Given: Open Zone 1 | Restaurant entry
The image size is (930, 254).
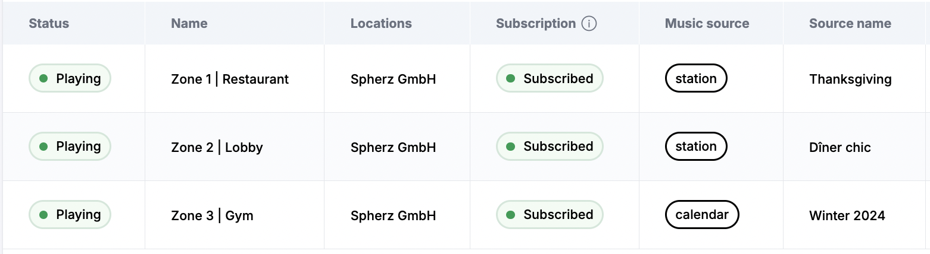Looking at the screenshot, I should click(x=230, y=79).
